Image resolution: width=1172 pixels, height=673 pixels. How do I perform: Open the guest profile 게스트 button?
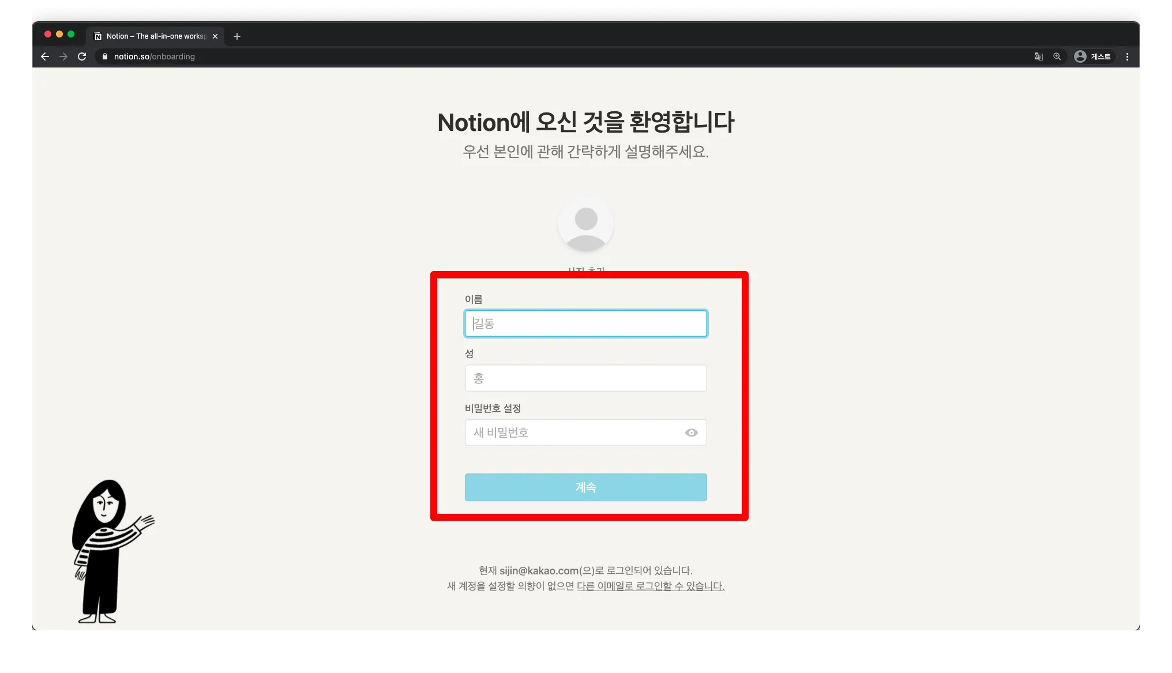click(x=1092, y=57)
